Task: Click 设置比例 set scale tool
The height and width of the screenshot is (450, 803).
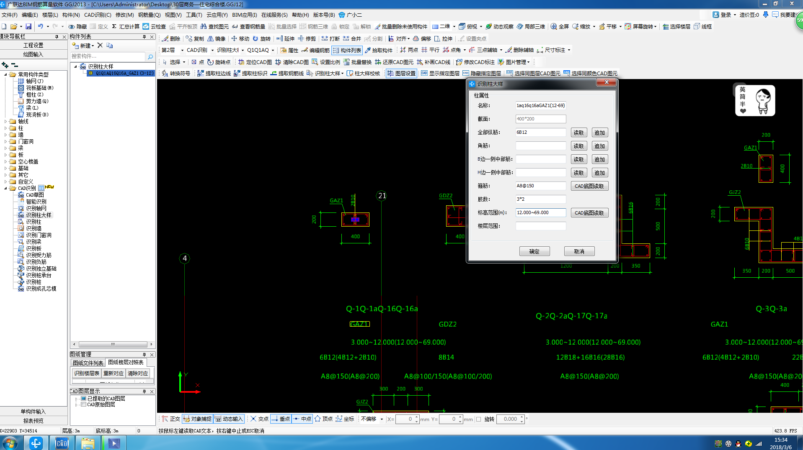Action: 326,62
